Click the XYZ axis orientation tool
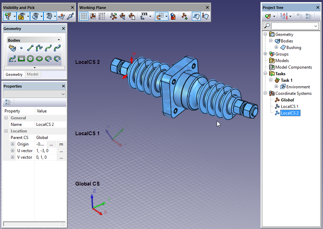 point(144,16)
